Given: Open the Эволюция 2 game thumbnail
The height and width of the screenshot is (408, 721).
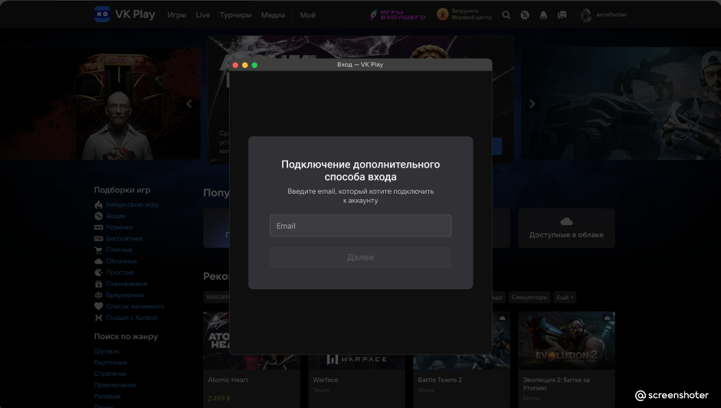Looking at the screenshot, I should point(566,341).
